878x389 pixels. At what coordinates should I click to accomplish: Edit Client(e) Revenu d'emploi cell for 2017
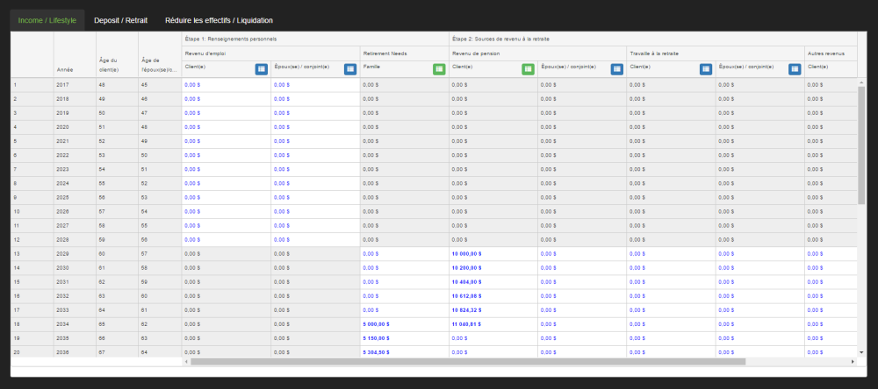tap(227, 85)
